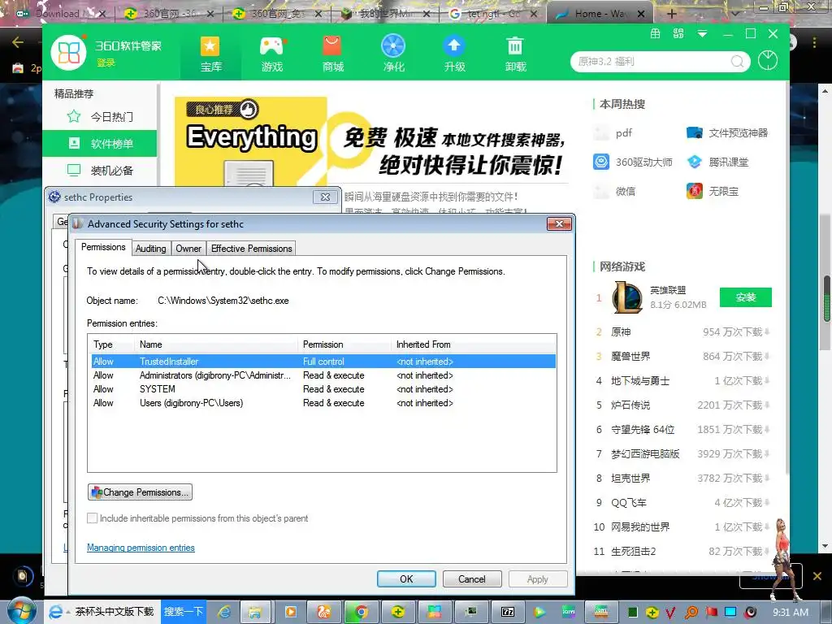Open the 商城 shopping bag section
The height and width of the screenshot is (624, 832).
click(332, 54)
